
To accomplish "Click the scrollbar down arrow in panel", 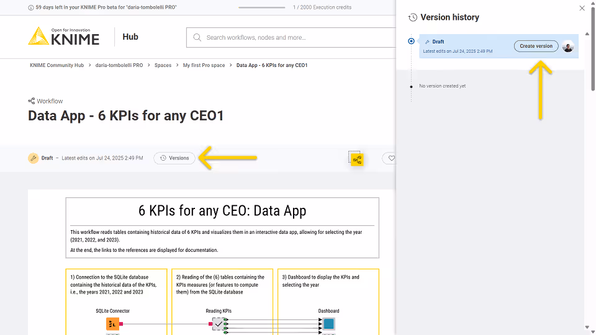I will [x=587, y=328].
